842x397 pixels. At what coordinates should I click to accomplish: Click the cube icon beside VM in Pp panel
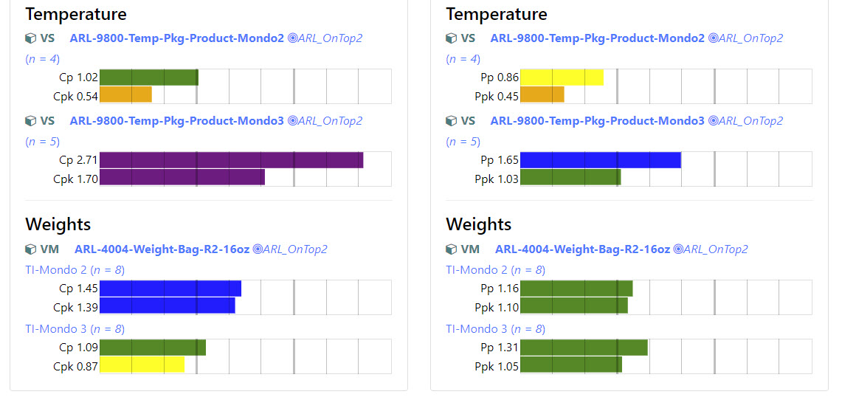451,249
